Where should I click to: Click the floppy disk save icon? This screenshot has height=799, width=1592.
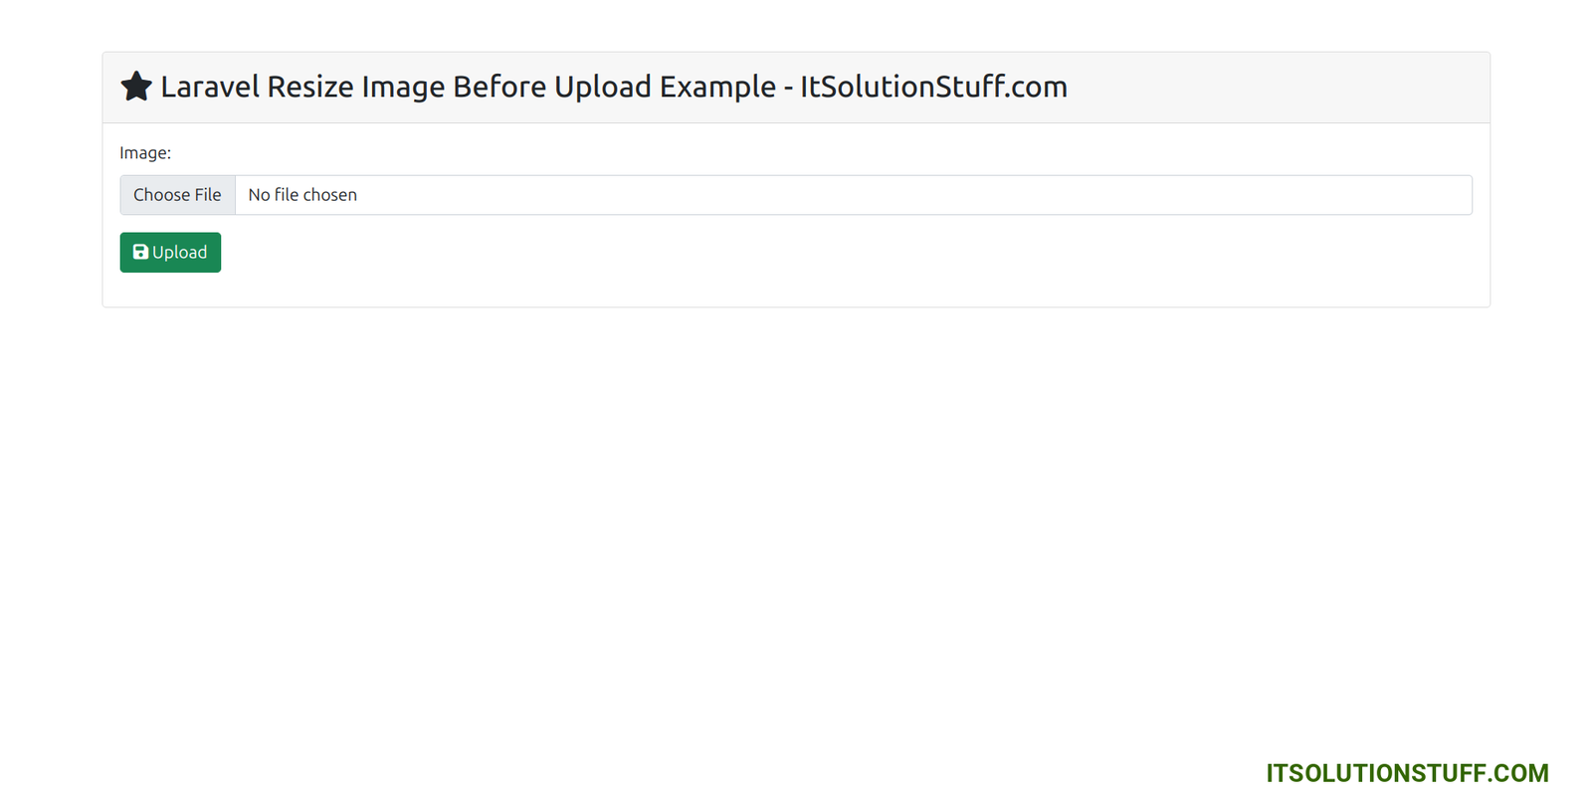pyautogui.click(x=140, y=253)
